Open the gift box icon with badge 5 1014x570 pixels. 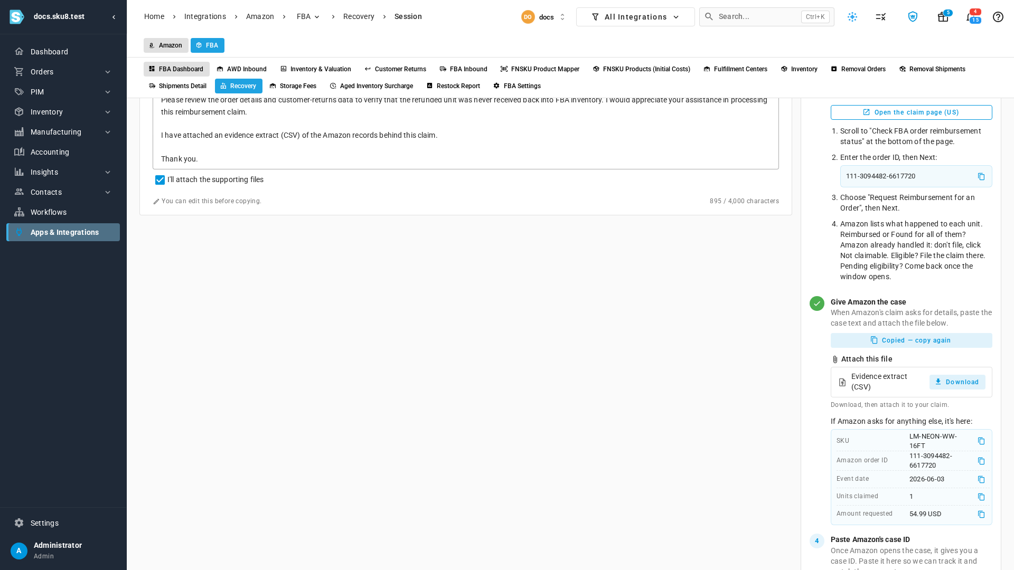(x=943, y=17)
